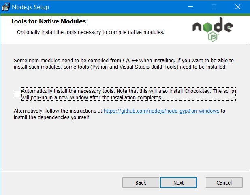Return to the previous page with Back

point(141,182)
